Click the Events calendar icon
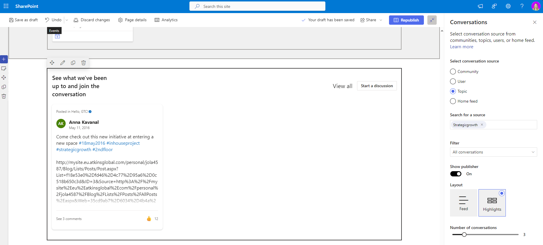543x245 pixels. [57, 36]
